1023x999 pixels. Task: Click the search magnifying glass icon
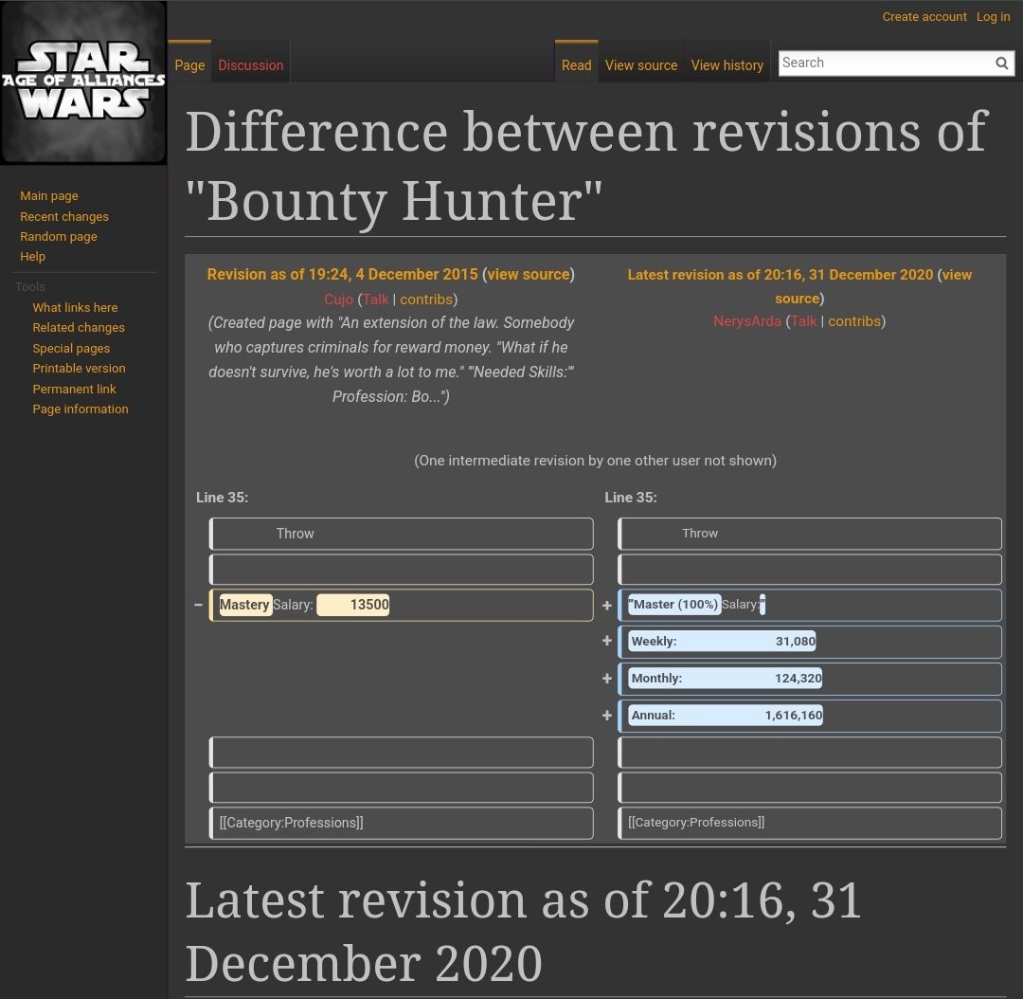[1001, 63]
